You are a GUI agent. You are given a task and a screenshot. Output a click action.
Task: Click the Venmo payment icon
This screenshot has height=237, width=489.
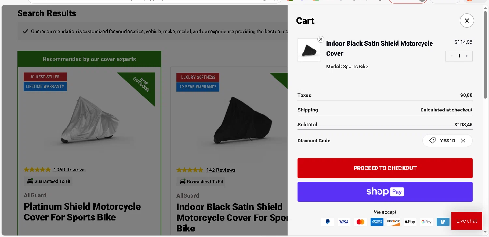coord(443,222)
